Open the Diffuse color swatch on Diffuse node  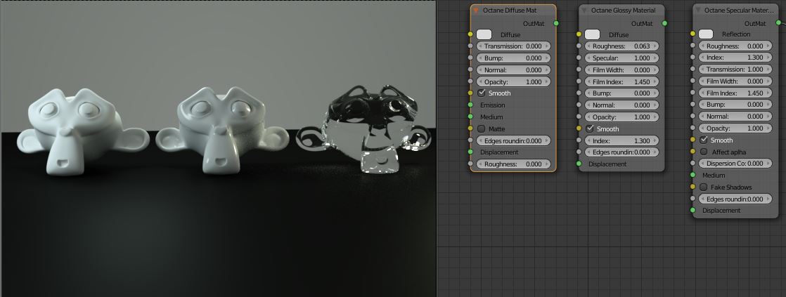coord(484,34)
